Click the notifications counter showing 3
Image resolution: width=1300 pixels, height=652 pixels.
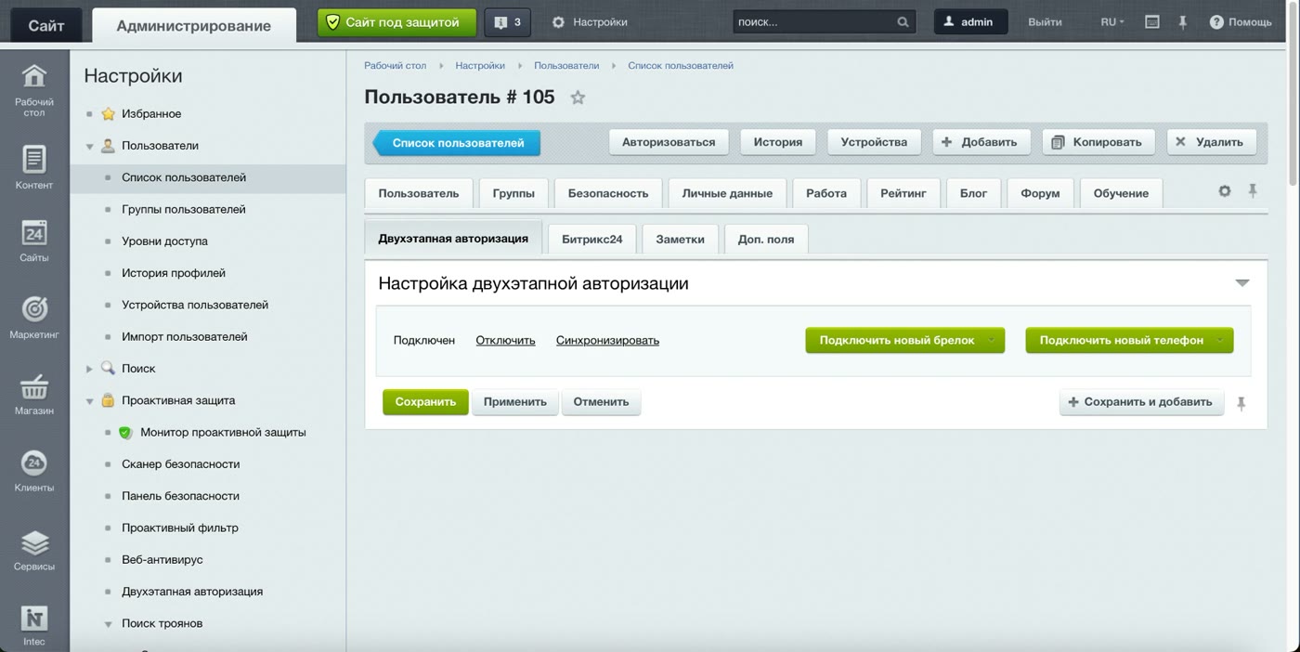(x=508, y=22)
